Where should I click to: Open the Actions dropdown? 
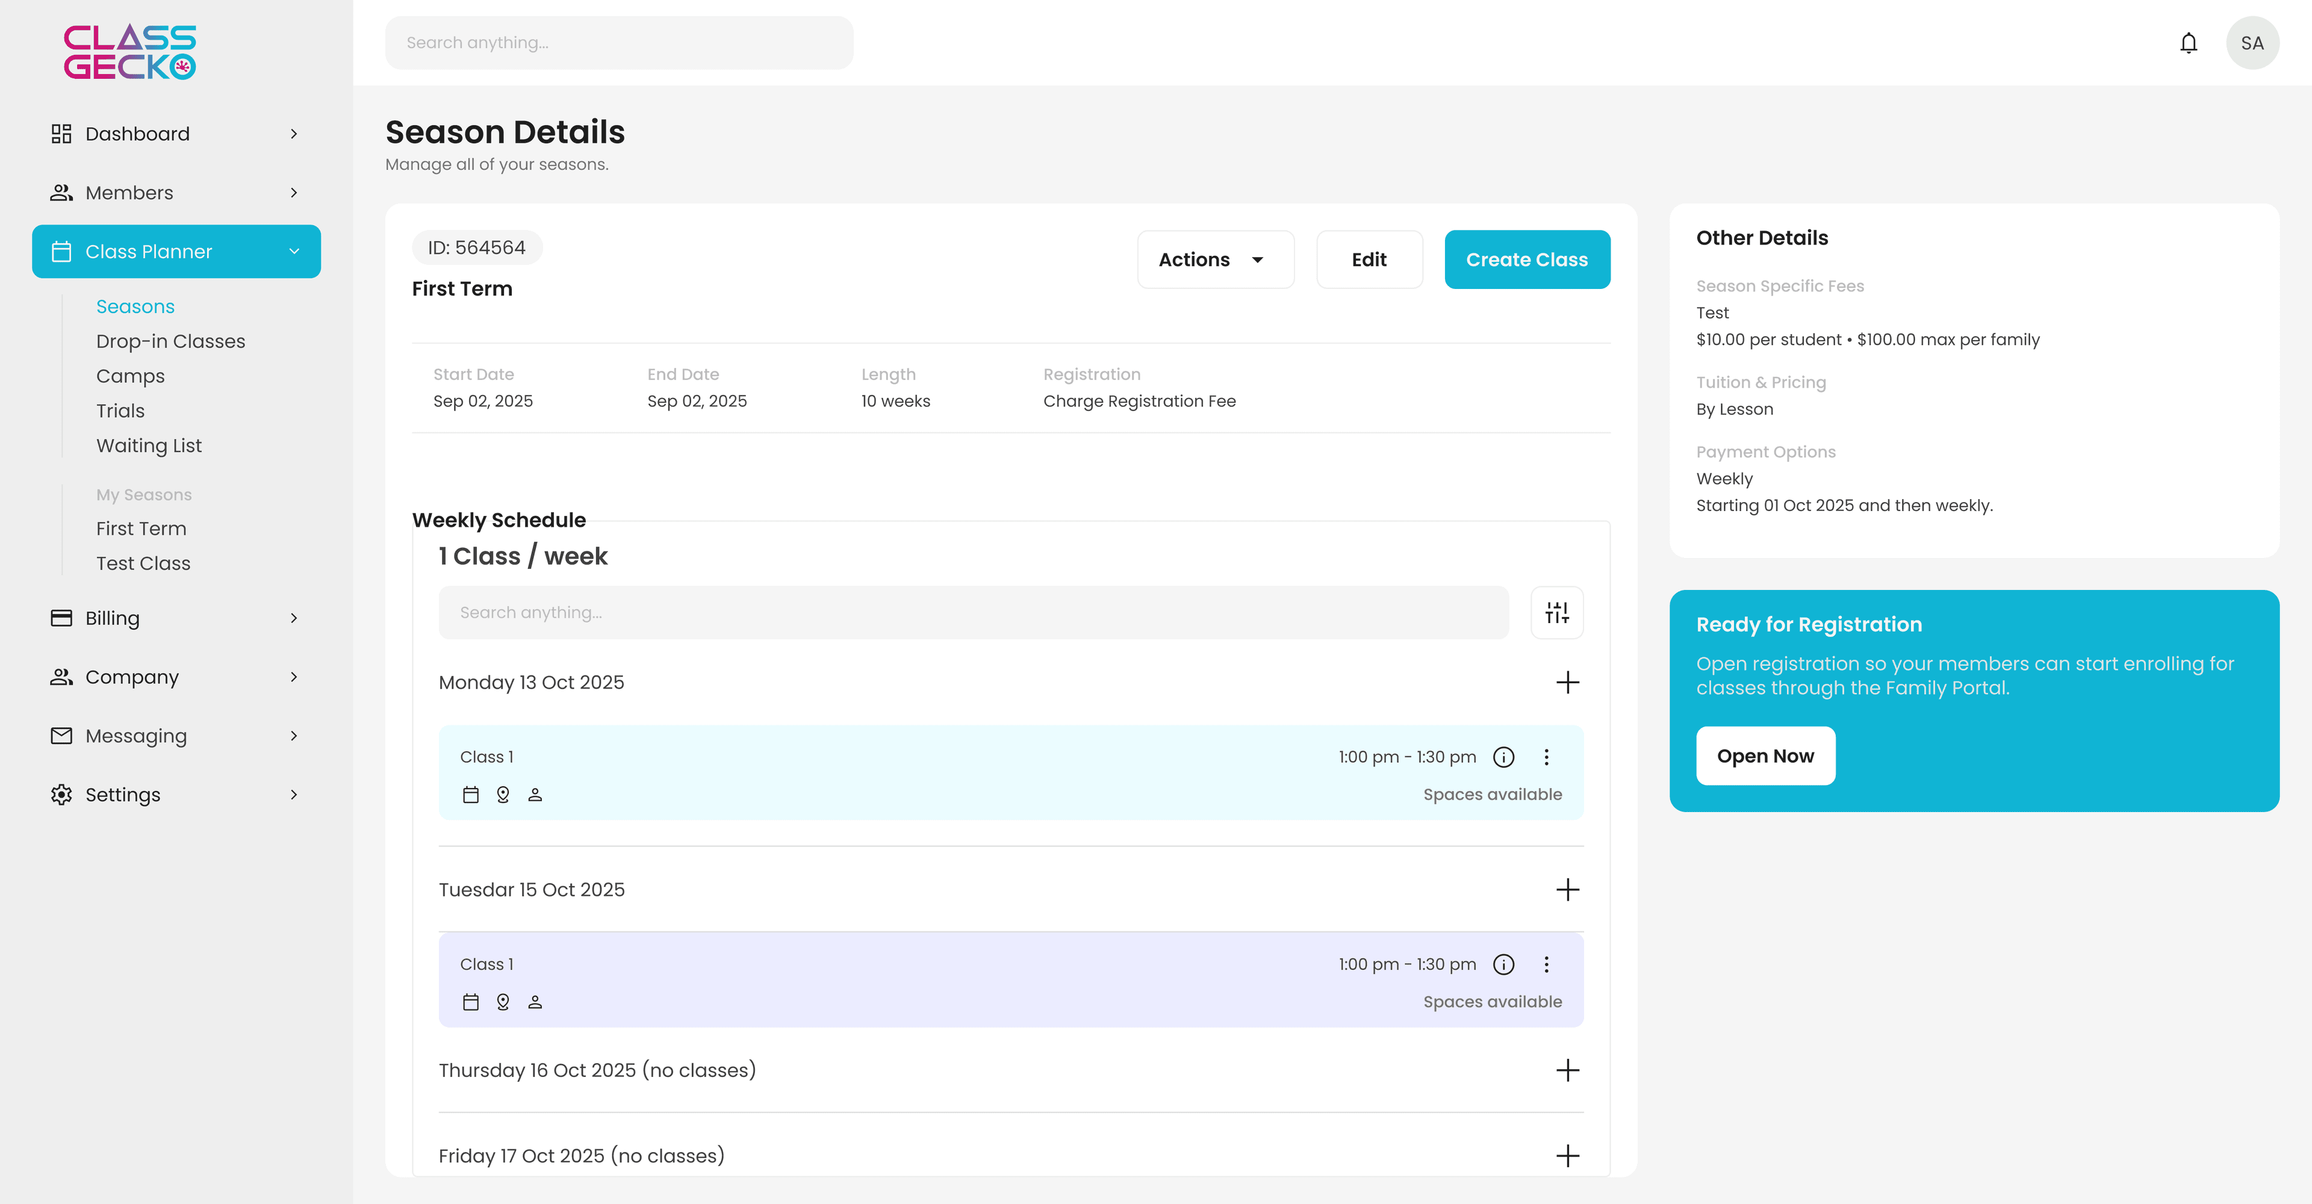click(1215, 259)
